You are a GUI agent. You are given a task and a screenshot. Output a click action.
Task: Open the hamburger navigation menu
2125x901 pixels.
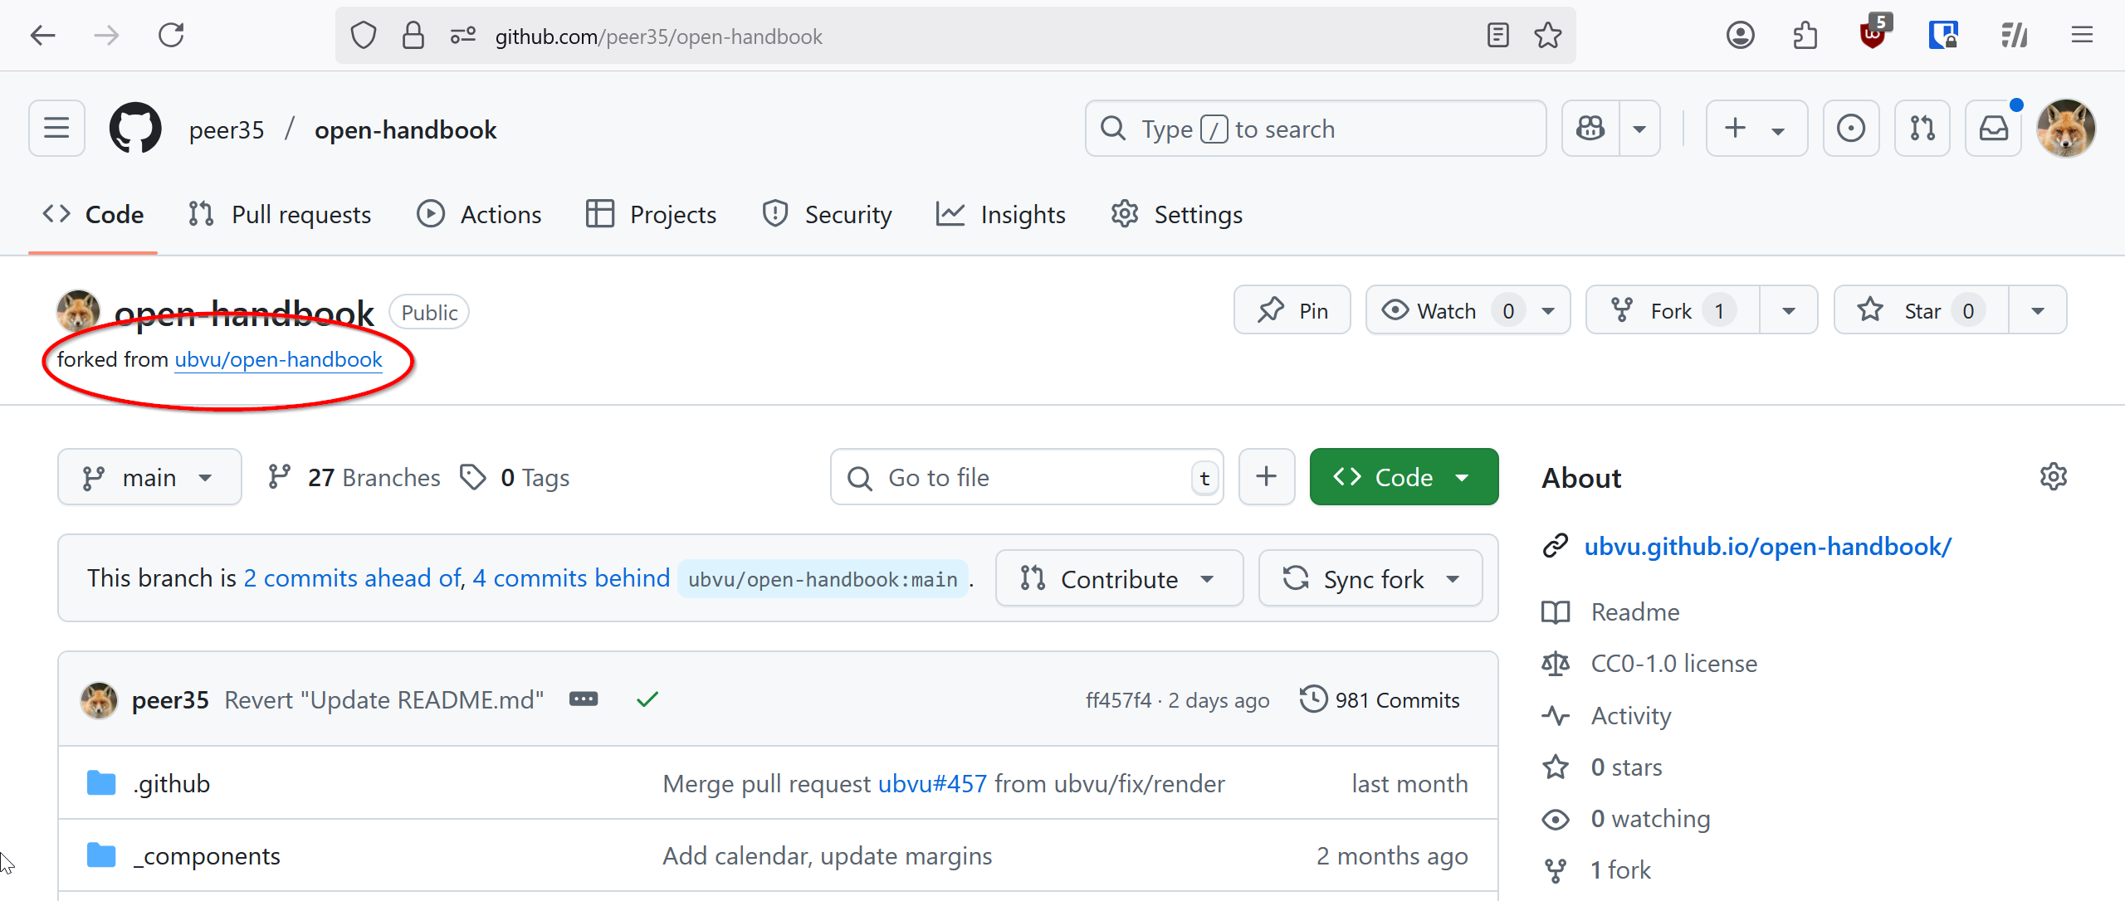click(56, 129)
